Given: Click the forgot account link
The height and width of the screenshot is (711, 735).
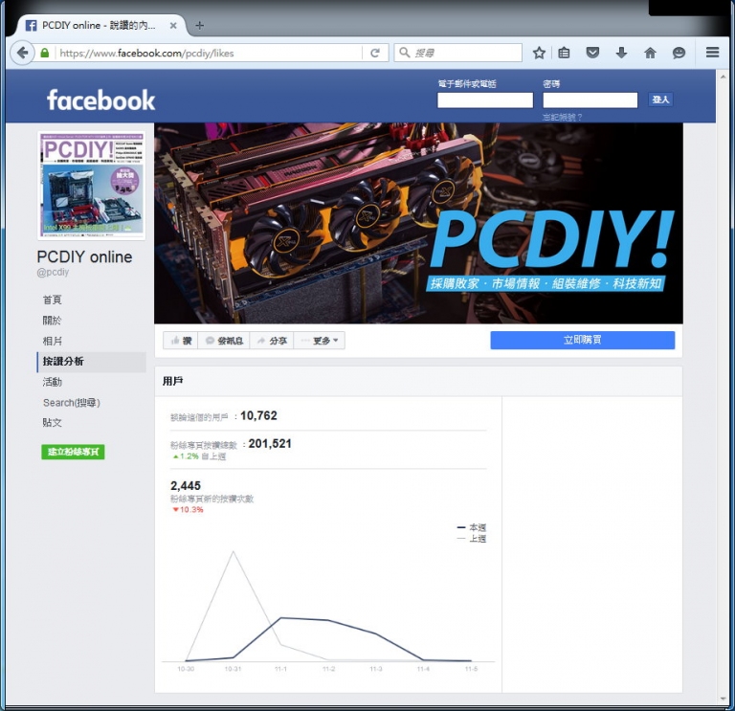Looking at the screenshot, I should tap(562, 117).
